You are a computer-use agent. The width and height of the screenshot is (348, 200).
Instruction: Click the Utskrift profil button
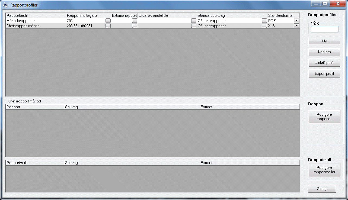coord(324,63)
